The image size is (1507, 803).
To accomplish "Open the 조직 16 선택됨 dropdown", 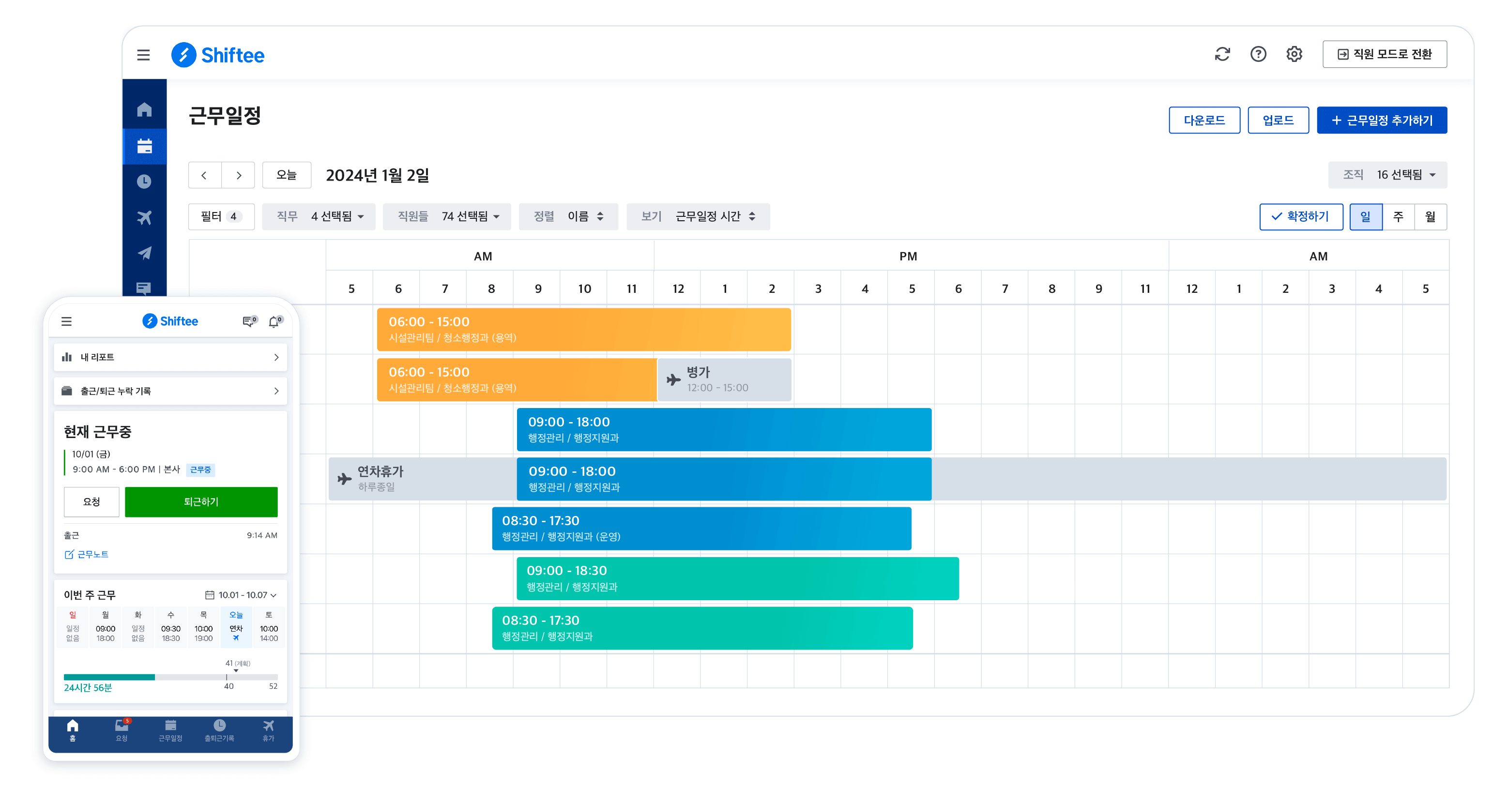I will coord(1387,175).
